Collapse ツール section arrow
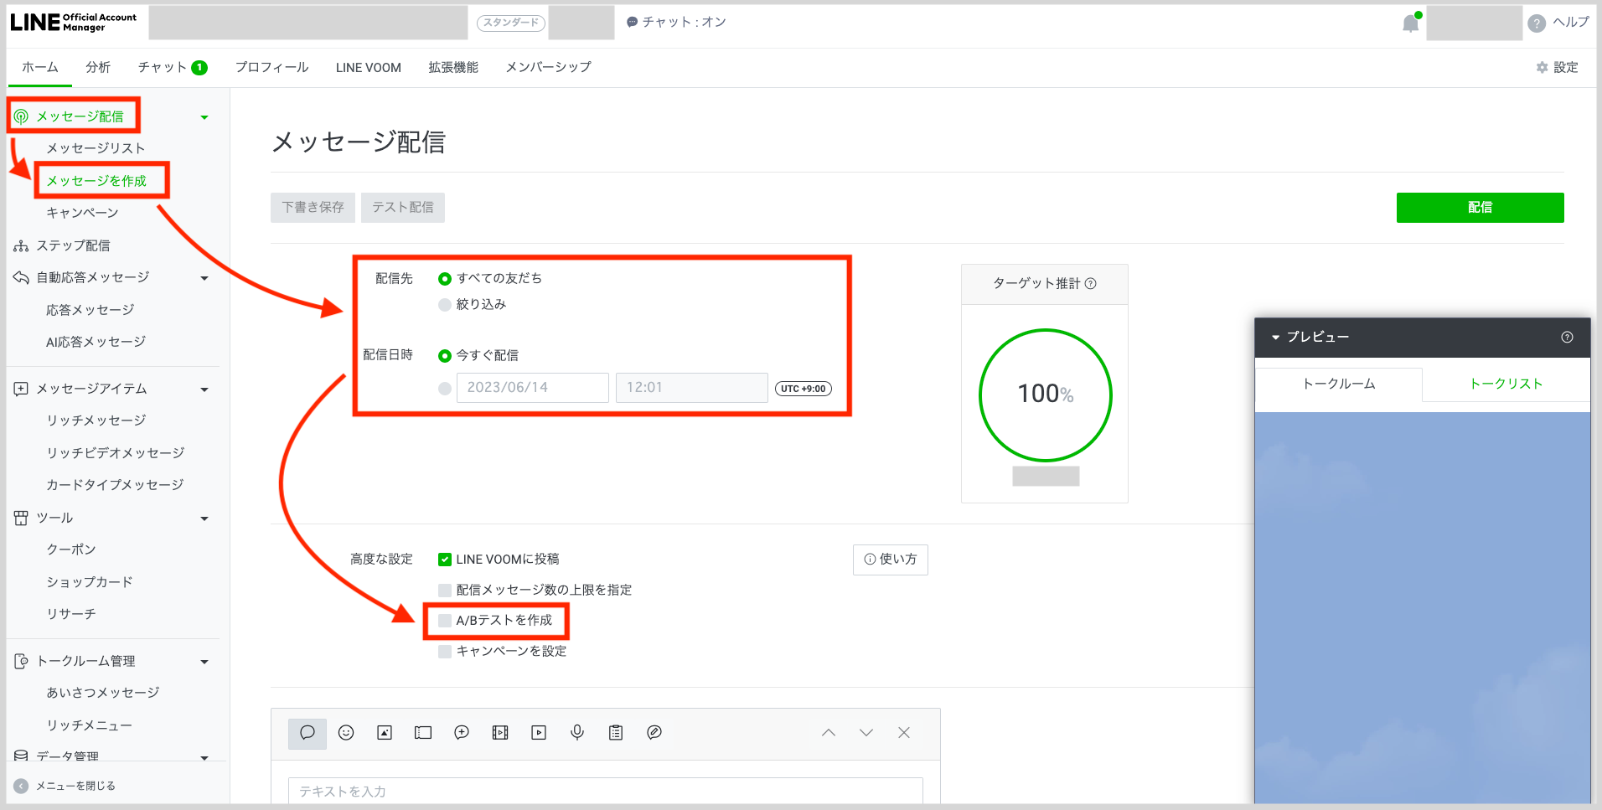1602x810 pixels. [x=204, y=519]
